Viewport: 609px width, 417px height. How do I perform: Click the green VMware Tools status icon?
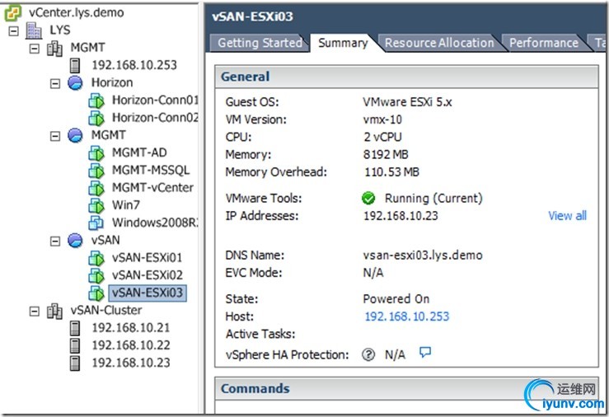pyautogui.click(x=368, y=199)
